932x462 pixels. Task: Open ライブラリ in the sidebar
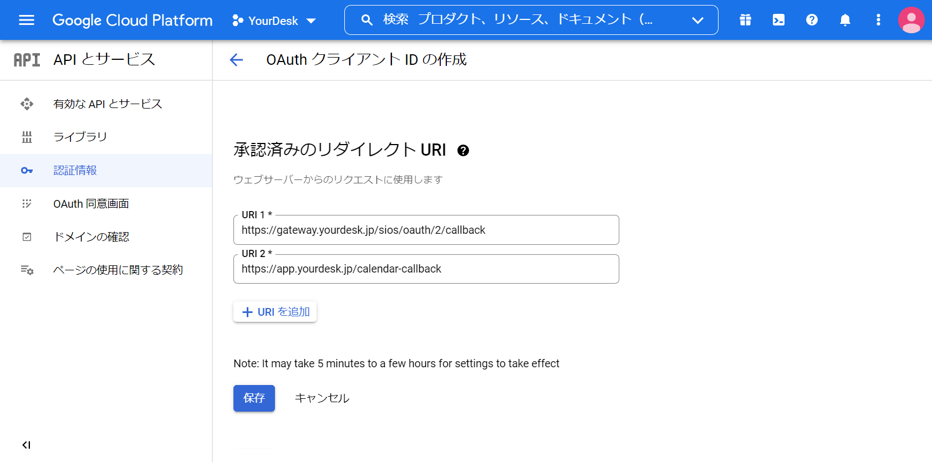point(106,137)
